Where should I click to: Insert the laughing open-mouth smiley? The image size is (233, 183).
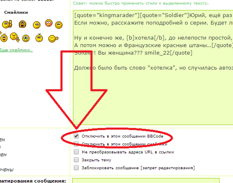(x=4, y=38)
